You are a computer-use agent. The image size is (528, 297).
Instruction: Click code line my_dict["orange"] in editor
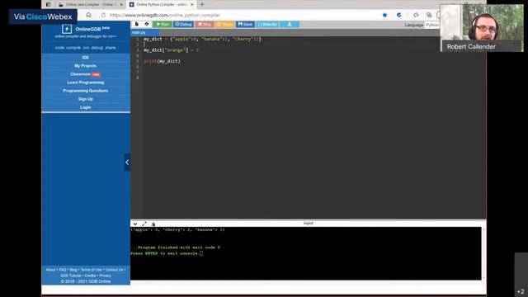[172, 50]
